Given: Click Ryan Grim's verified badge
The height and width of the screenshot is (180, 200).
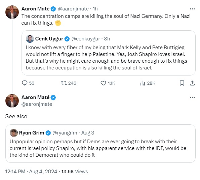Looking at the screenshot, I should tap(48, 133).
